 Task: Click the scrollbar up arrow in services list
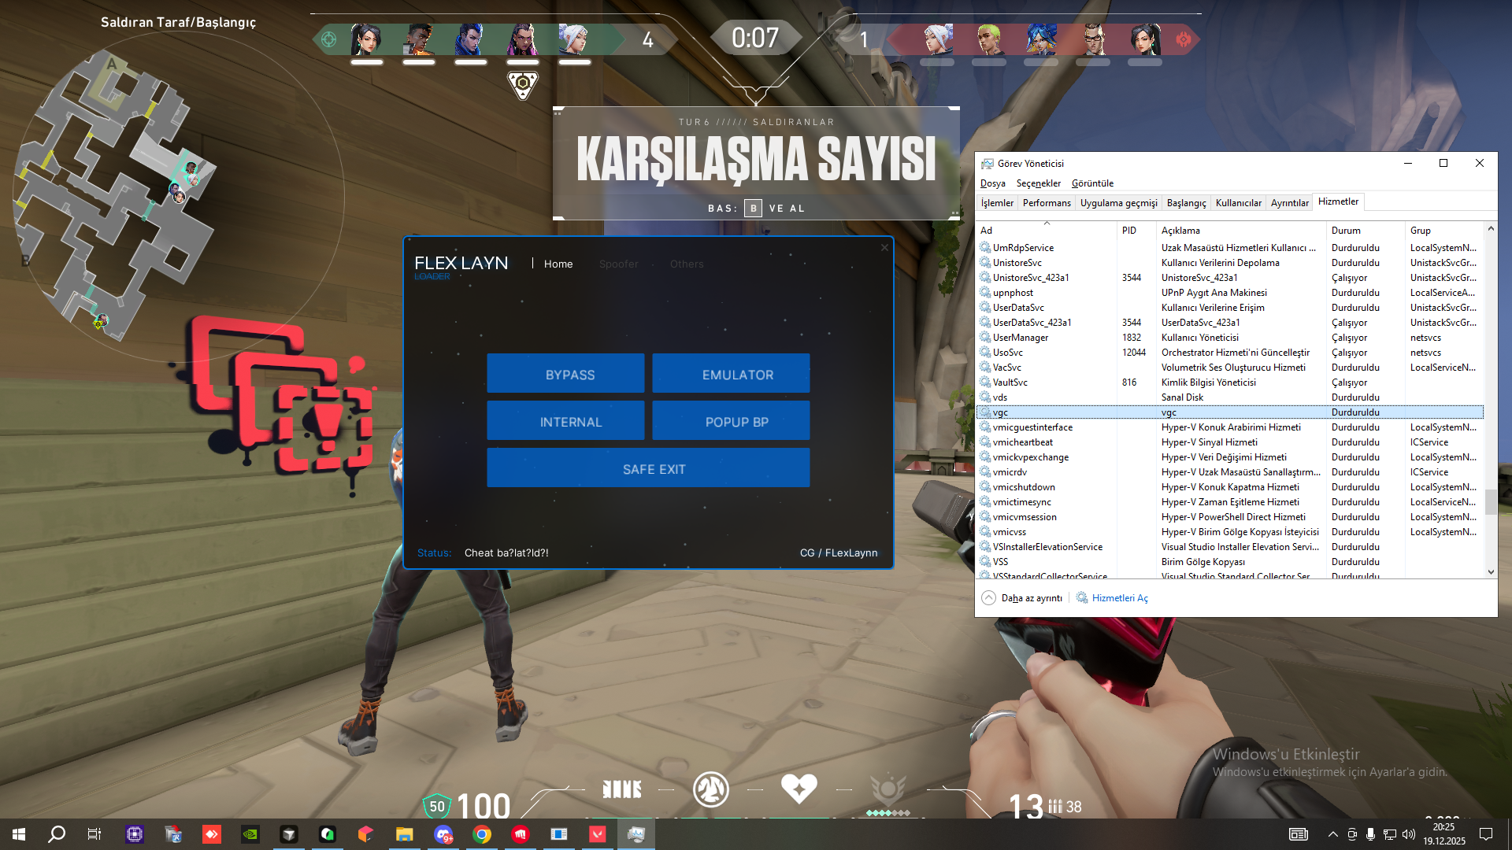click(x=1491, y=228)
